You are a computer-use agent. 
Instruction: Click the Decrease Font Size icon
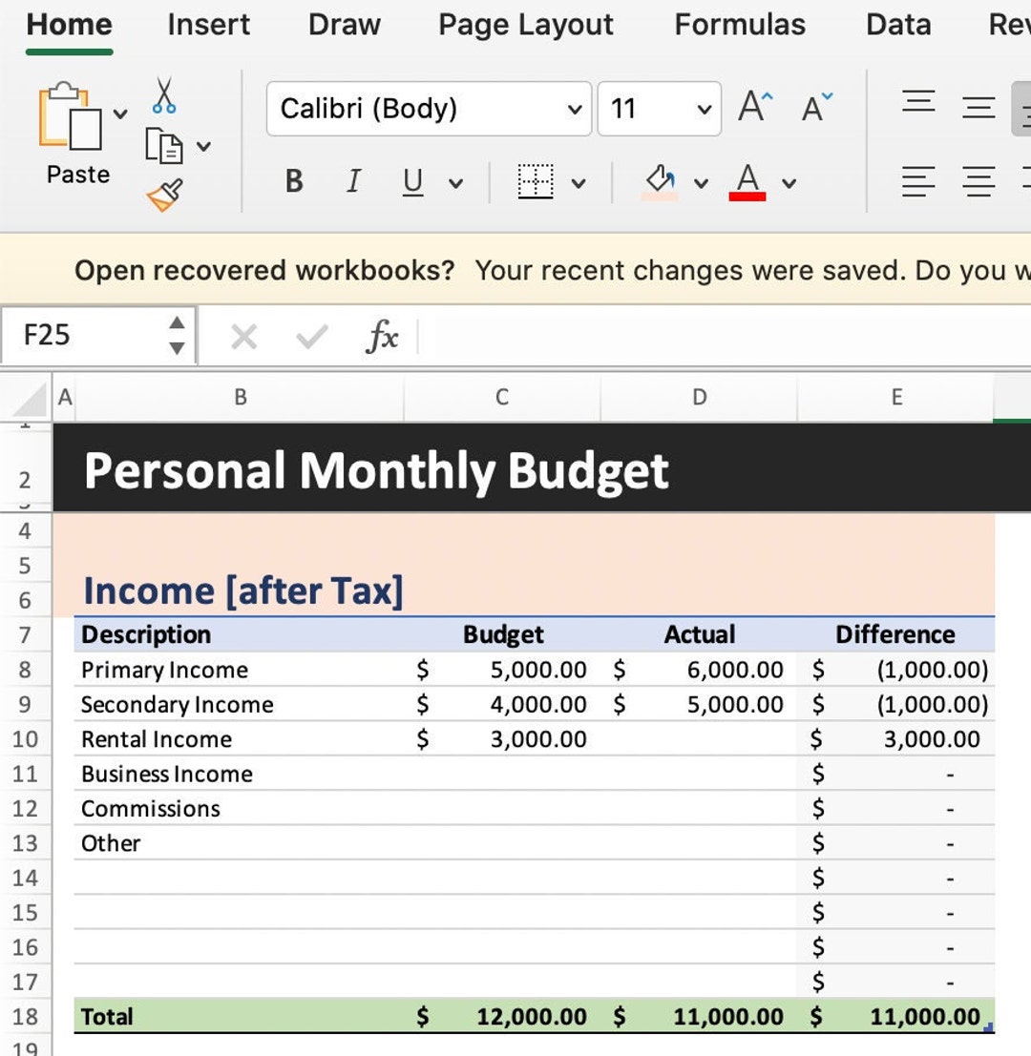pos(812,108)
